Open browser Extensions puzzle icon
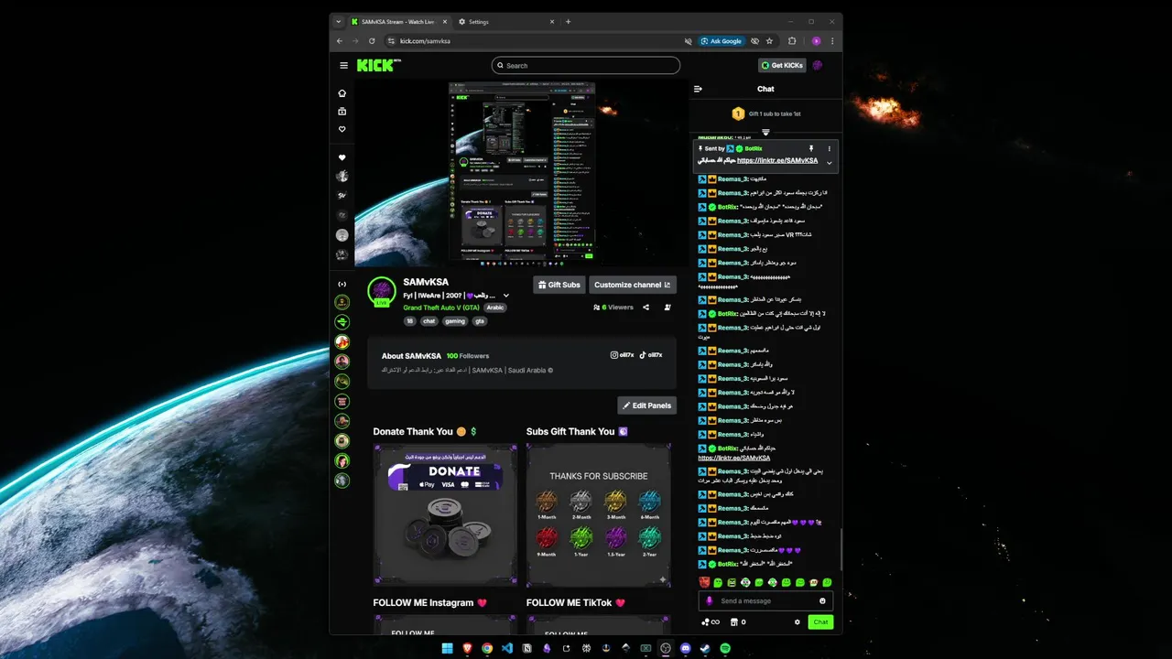Screen dimensions: 1172x659 click(x=792, y=41)
